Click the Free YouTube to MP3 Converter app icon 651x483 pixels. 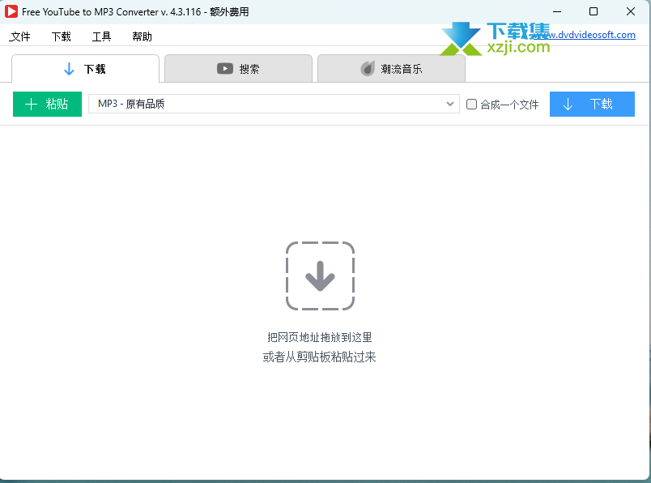11,11
